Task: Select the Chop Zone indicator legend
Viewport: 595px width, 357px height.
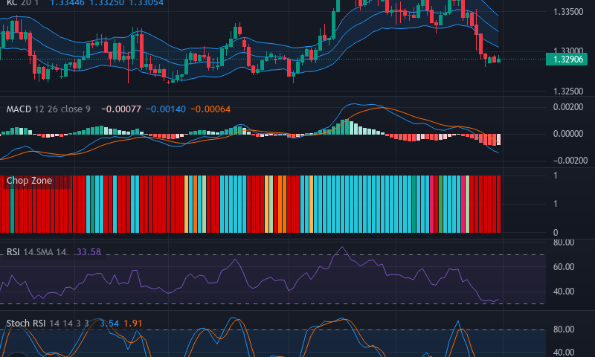Action: pos(29,181)
